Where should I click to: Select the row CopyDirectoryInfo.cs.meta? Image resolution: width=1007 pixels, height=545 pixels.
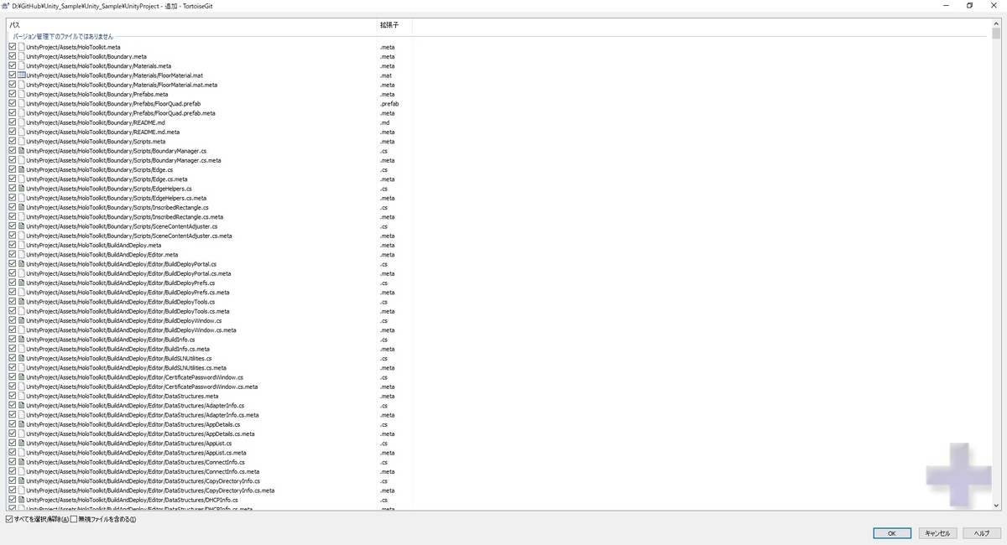click(210, 490)
